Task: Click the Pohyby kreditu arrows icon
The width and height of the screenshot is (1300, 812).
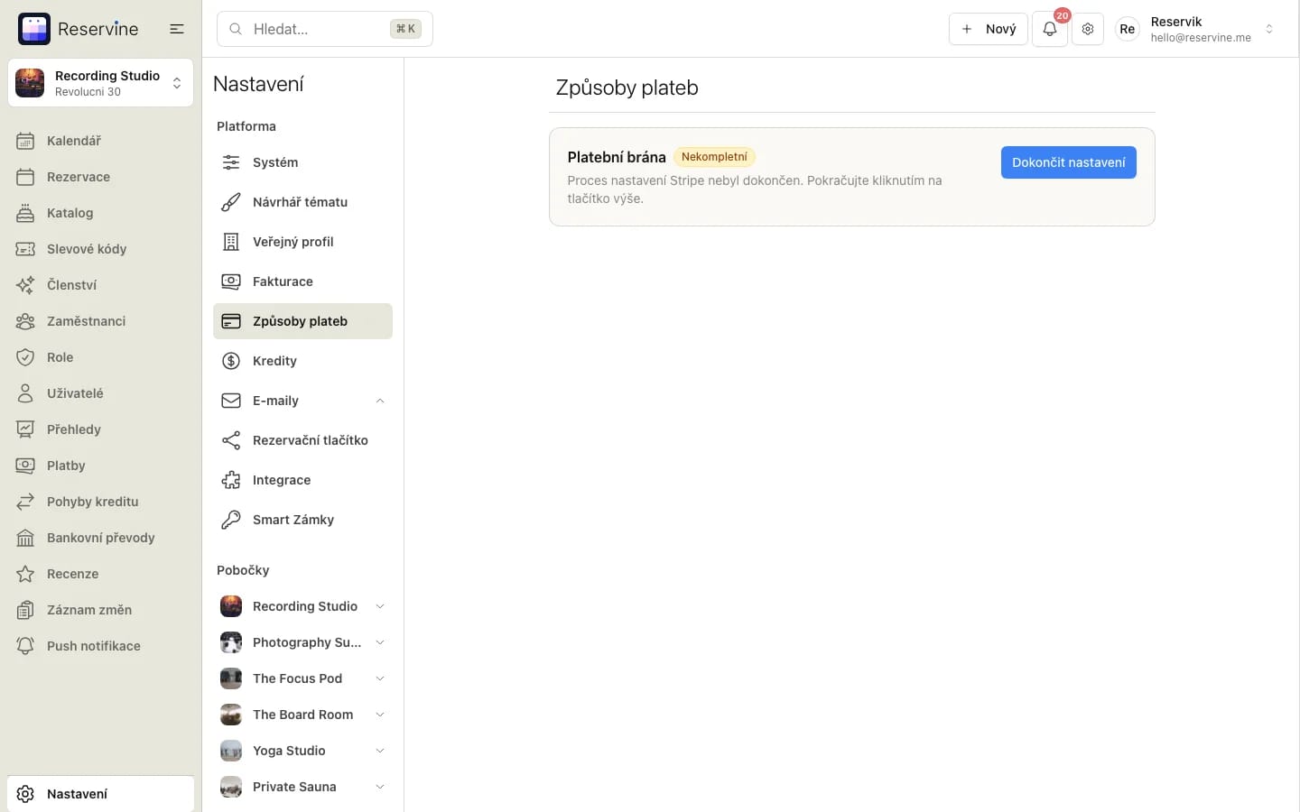Action: point(25,502)
